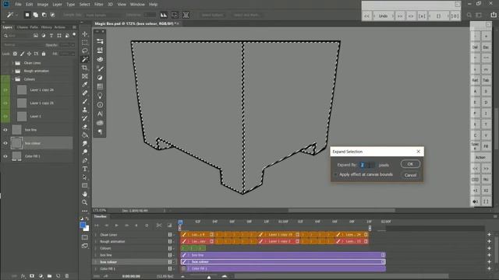Switch to the History tab

(x=46, y=27)
